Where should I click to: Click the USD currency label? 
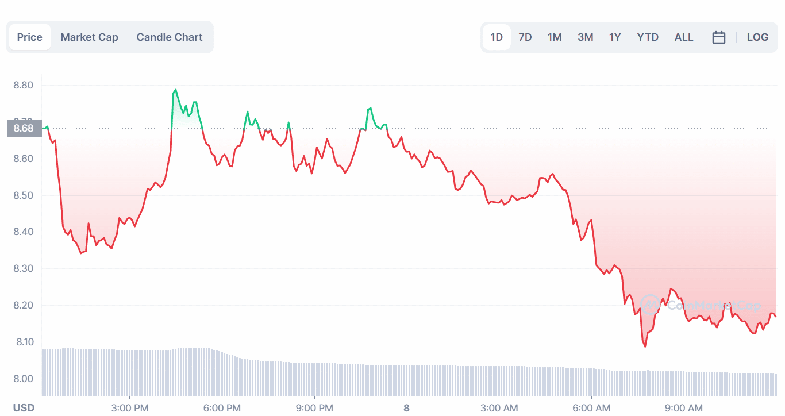[24, 408]
